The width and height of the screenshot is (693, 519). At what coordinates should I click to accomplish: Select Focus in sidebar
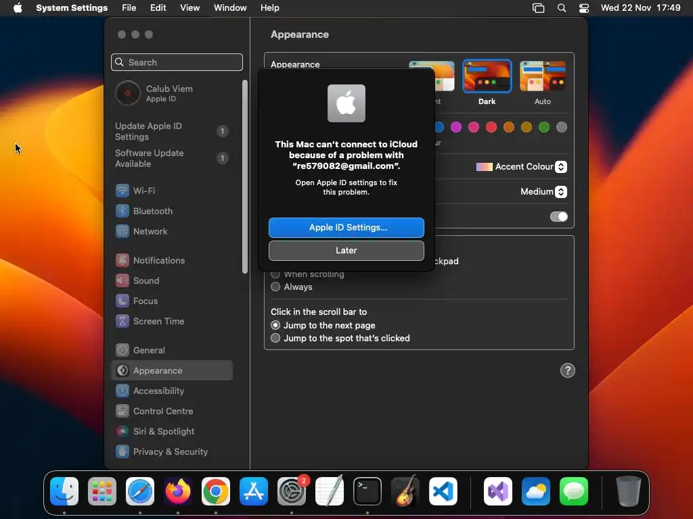click(x=171, y=301)
